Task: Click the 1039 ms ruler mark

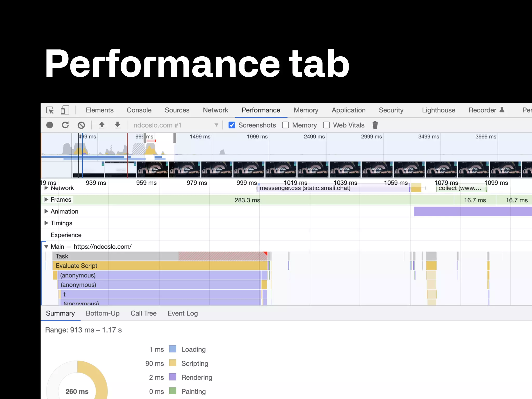Action: tap(345, 183)
